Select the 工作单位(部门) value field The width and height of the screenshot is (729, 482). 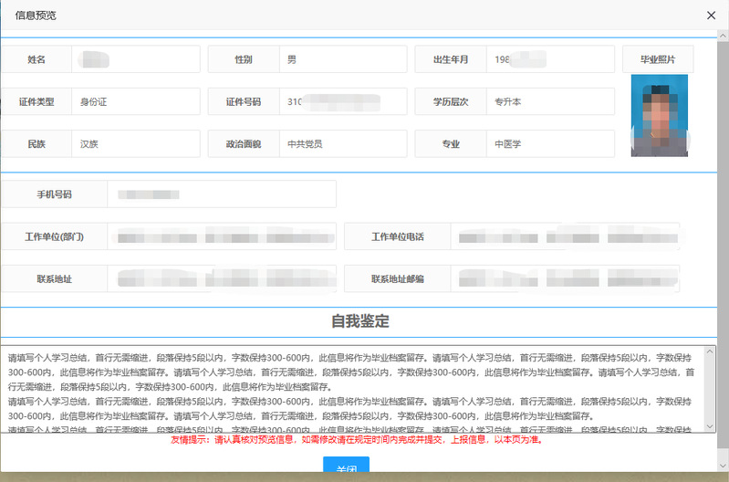coord(221,236)
